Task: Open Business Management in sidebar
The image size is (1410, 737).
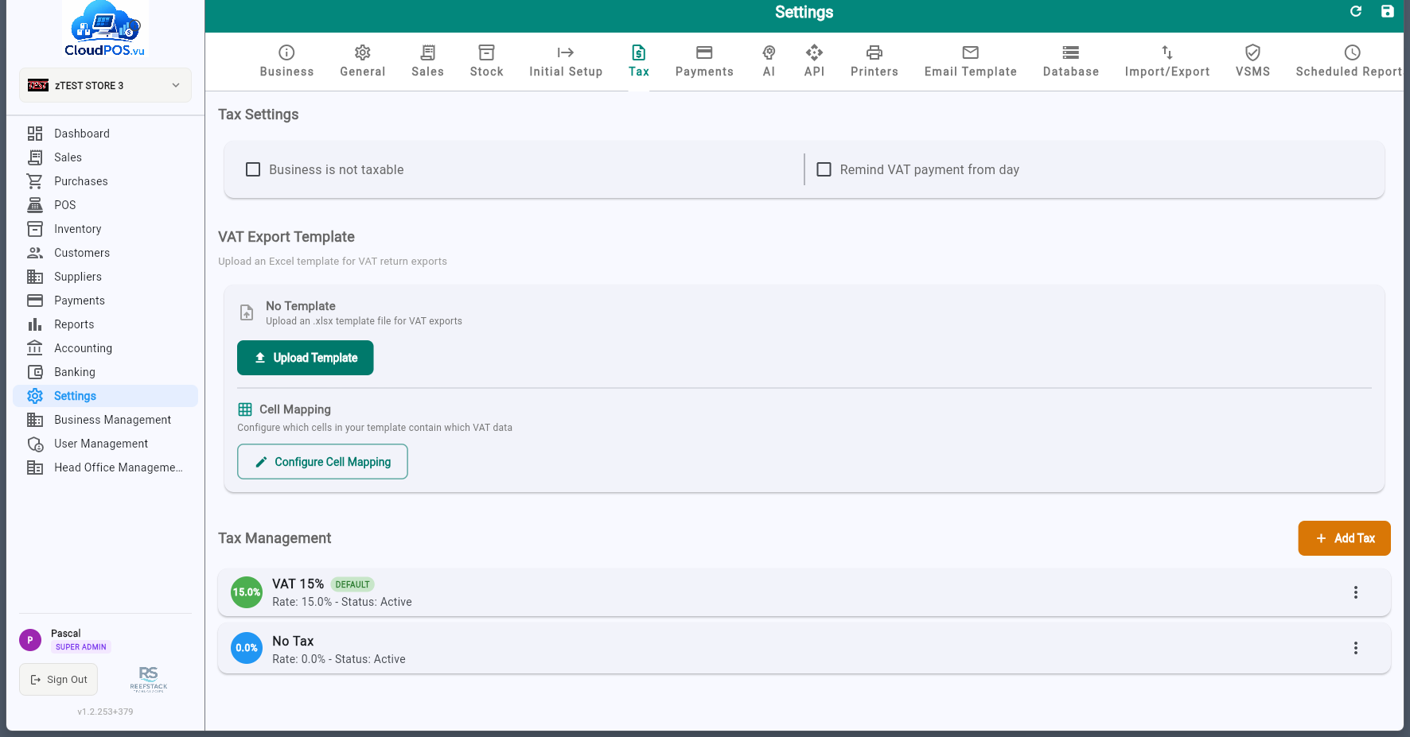Action: click(105, 420)
